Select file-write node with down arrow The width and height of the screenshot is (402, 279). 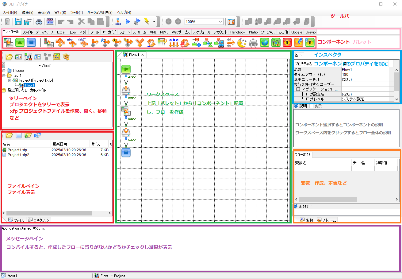[126, 132]
